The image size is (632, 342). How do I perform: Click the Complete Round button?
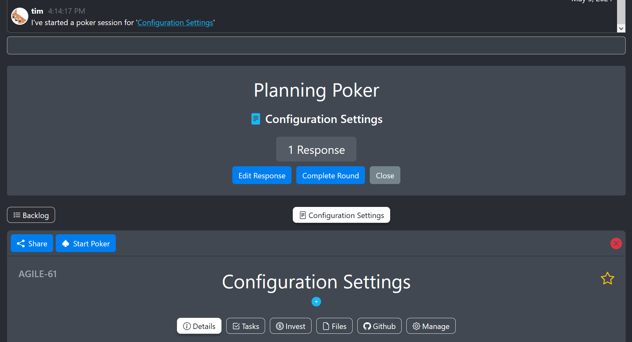330,175
